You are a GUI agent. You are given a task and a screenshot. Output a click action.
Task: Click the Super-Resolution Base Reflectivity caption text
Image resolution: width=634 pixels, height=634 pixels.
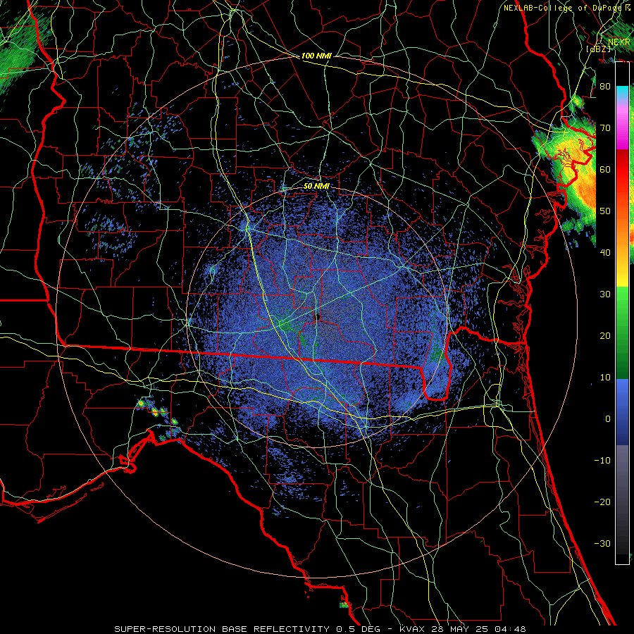pyautogui.click(x=320, y=629)
